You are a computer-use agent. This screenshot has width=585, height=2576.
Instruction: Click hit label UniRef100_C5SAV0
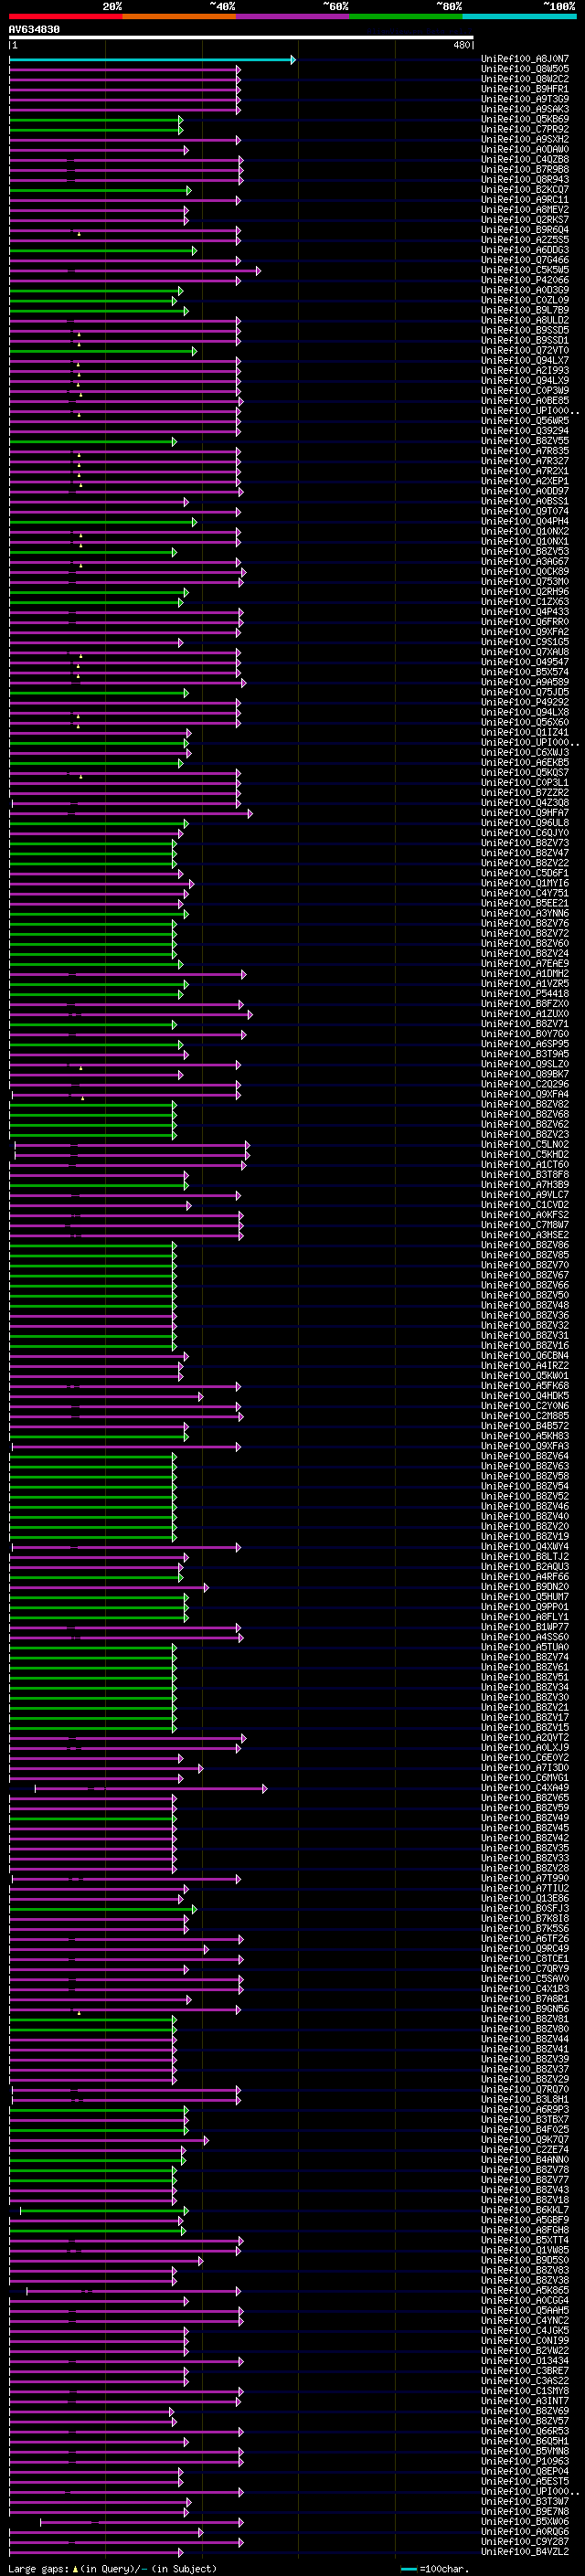(525, 1978)
